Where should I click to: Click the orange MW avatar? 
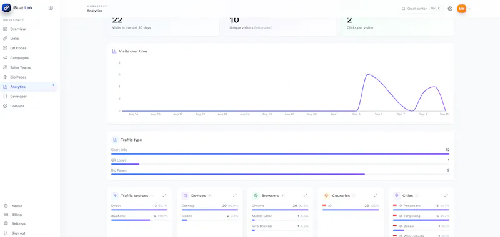[461, 9]
